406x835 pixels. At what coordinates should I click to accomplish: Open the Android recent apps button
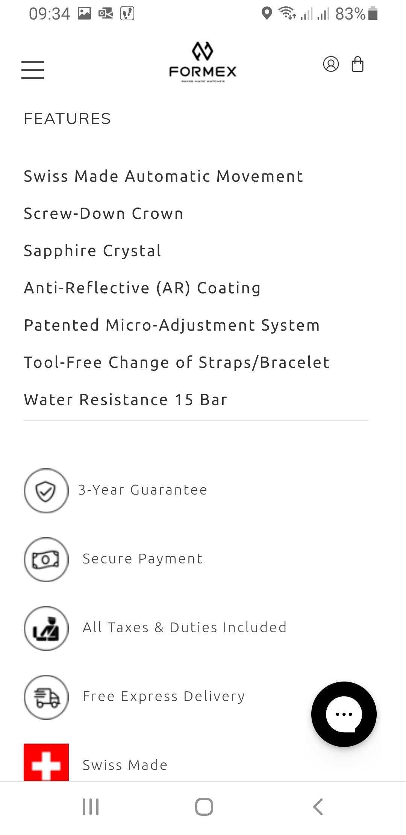91,807
